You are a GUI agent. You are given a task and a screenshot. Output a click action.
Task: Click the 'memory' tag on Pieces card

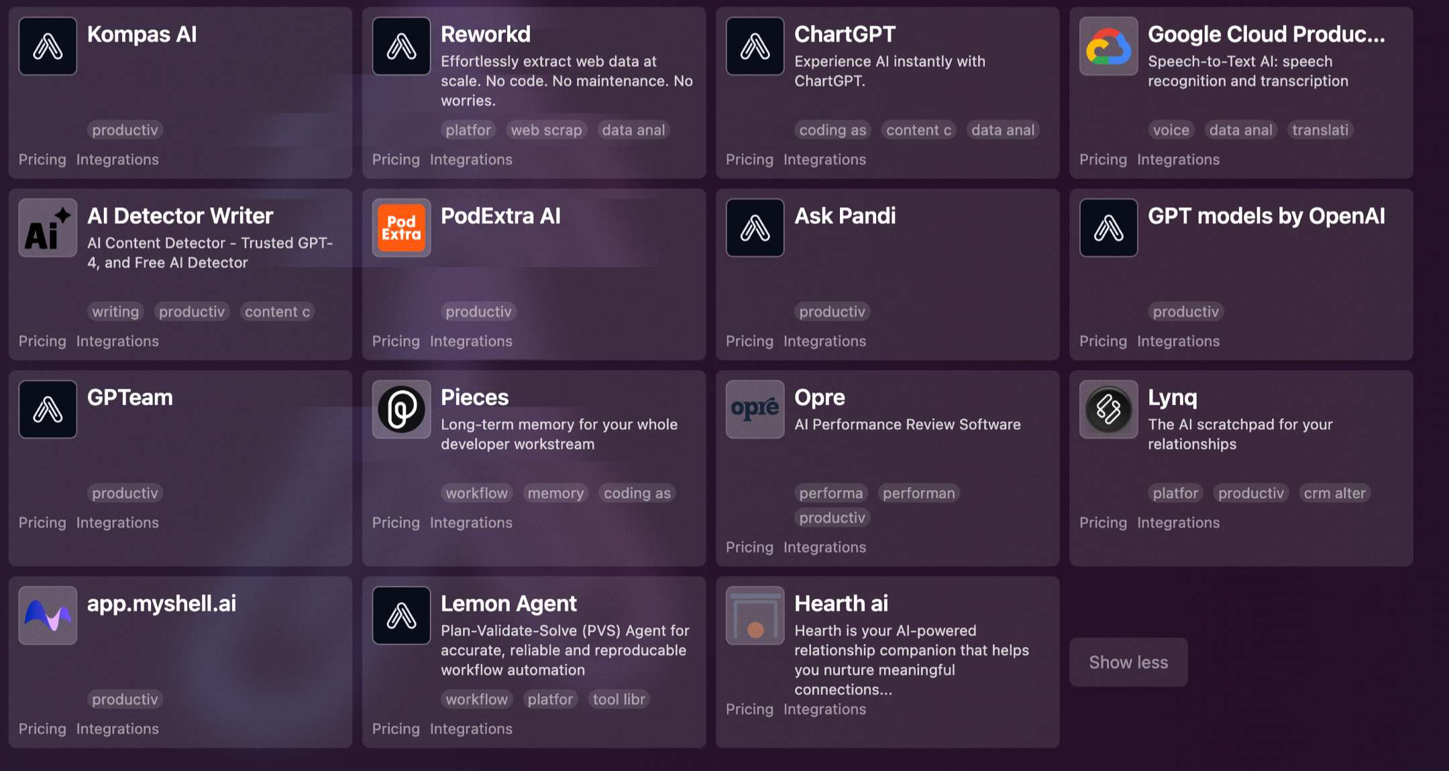555,493
